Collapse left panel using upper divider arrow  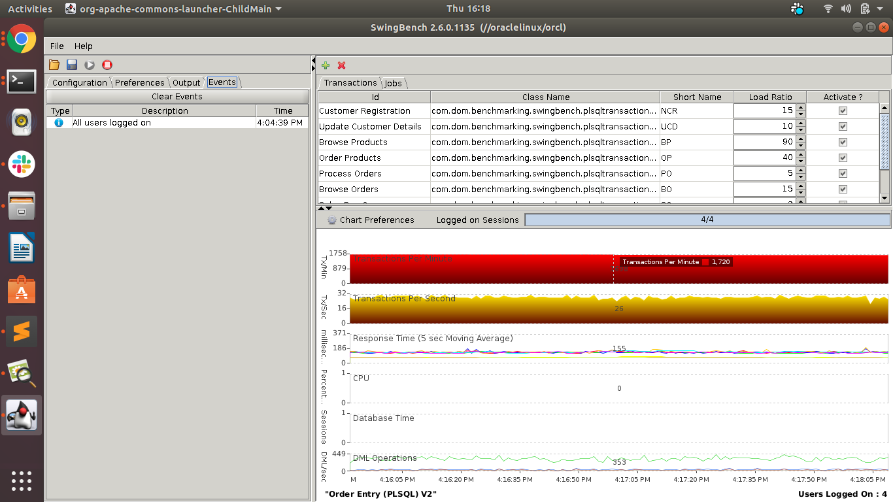[x=313, y=61]
